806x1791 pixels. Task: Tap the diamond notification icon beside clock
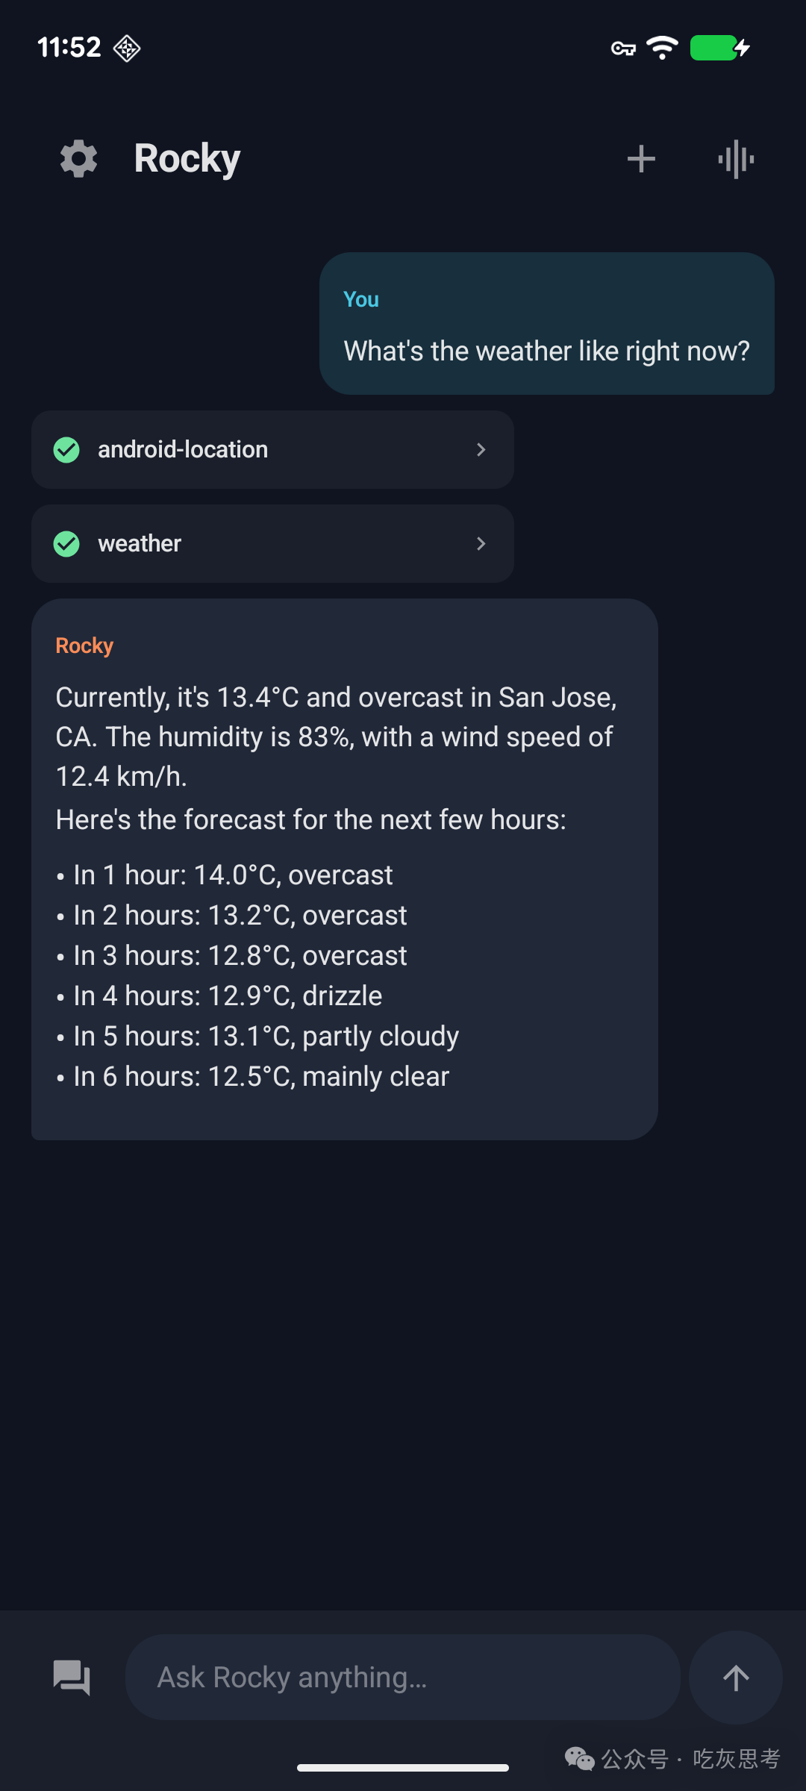pos(127,48)
